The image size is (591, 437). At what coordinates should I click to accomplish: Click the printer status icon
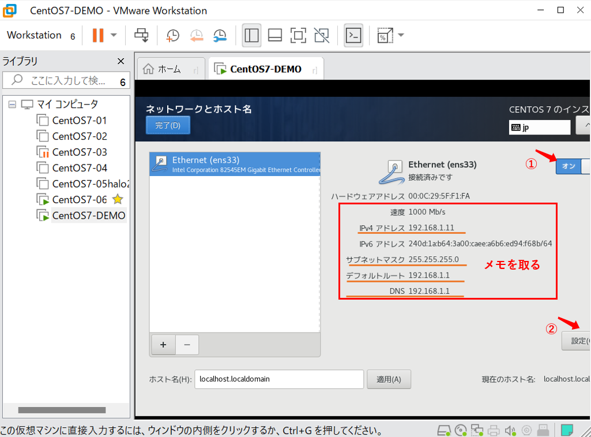[x=494, y=430]
